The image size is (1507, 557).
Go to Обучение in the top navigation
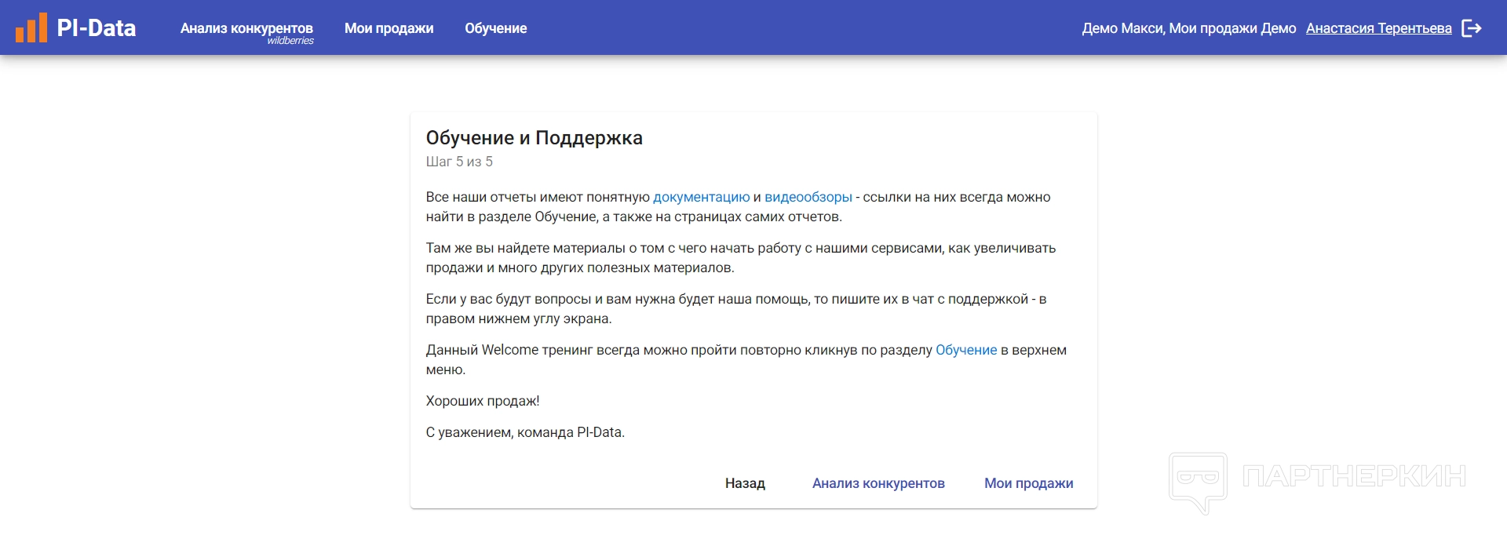click(495, 28)
